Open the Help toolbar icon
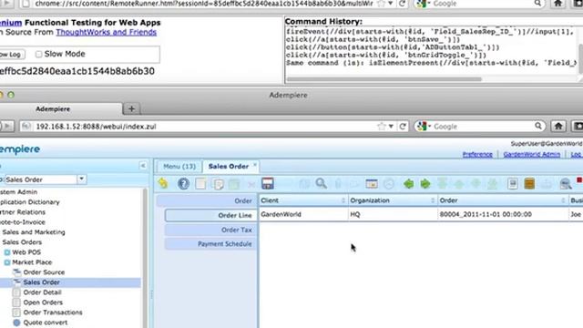The width and height of the screenshot is (583, 328). [x=183, y=183]
